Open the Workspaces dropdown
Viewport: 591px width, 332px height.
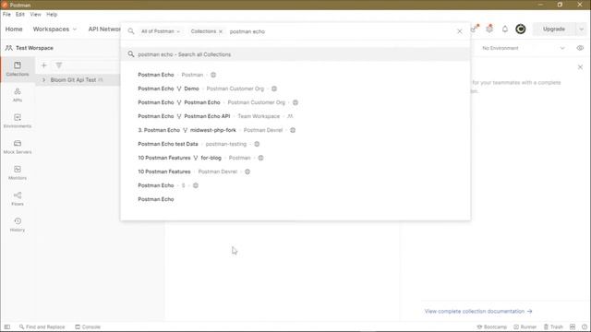(x=54, y=29)
